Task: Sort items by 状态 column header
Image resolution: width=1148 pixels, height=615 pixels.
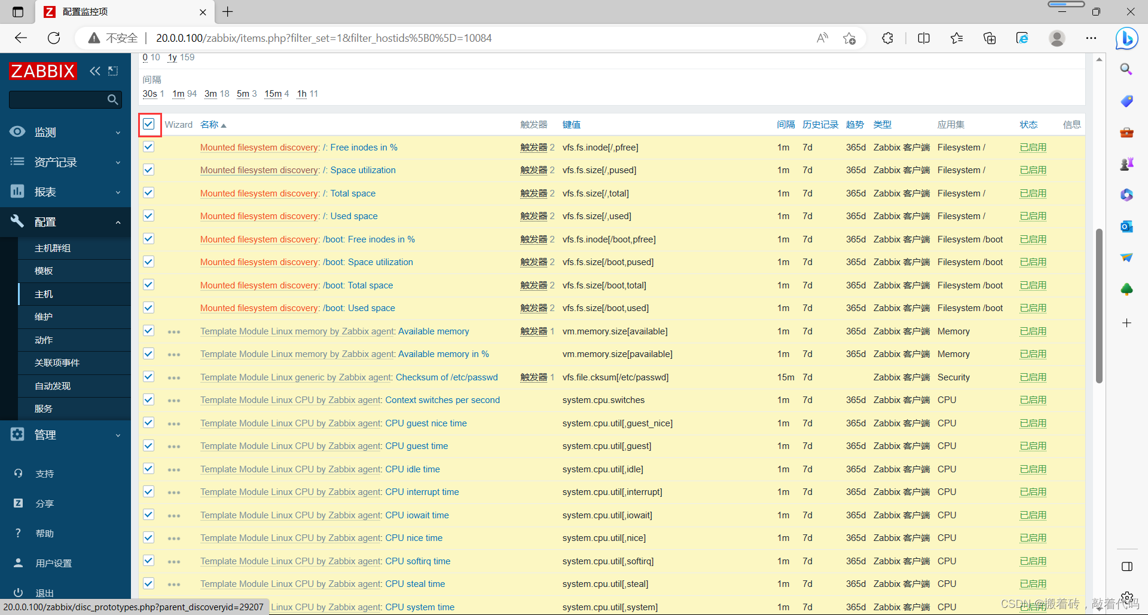Action: pyautogui.click(x=1028, y=124)
